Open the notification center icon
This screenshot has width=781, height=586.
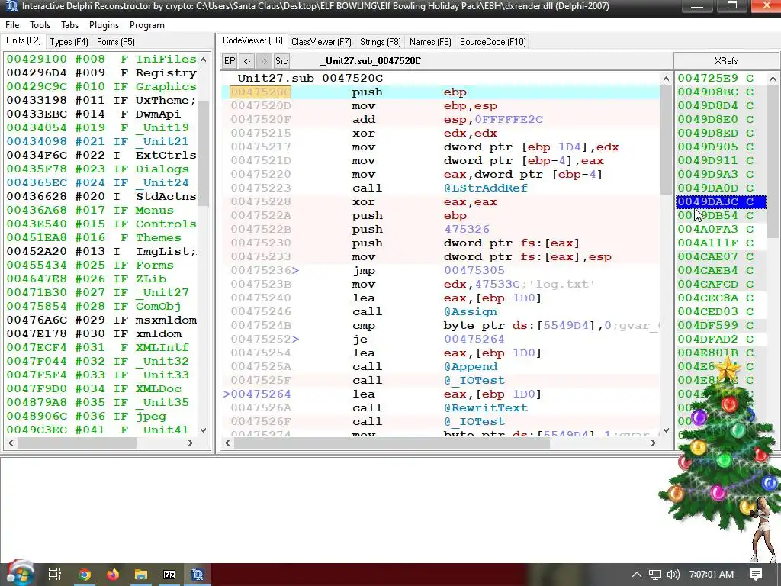[756, 575]
